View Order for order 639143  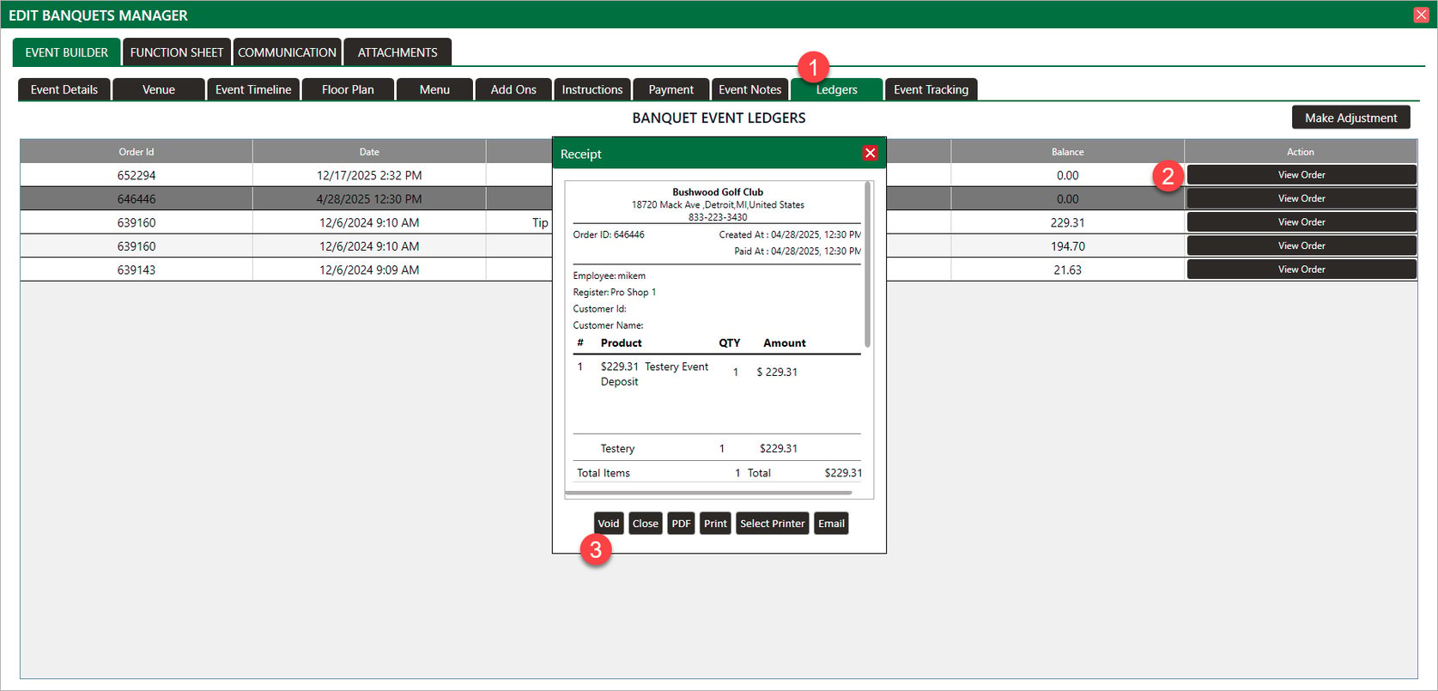coord(1301,269)
